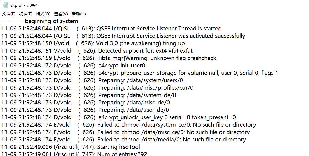Open the 编辑(E) menu

(x=26, y=14)
